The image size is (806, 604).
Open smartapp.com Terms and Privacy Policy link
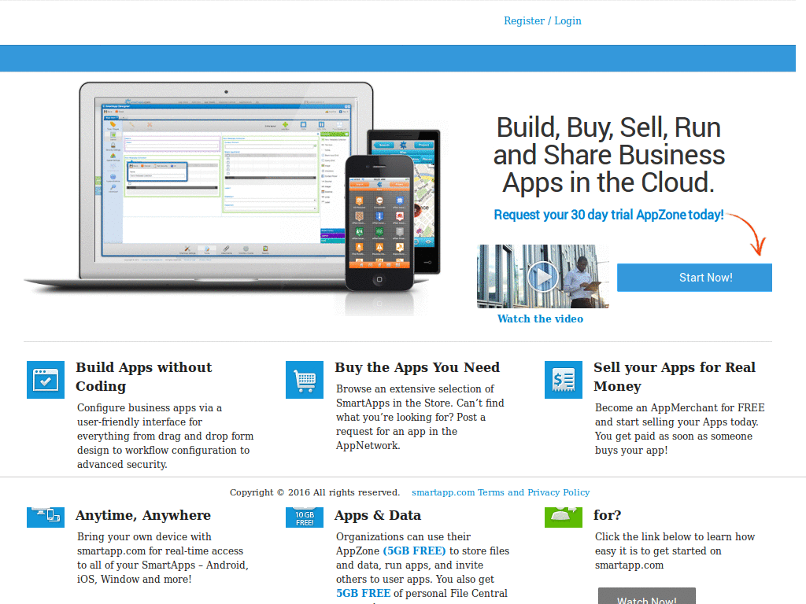click(x=501, y=492)
